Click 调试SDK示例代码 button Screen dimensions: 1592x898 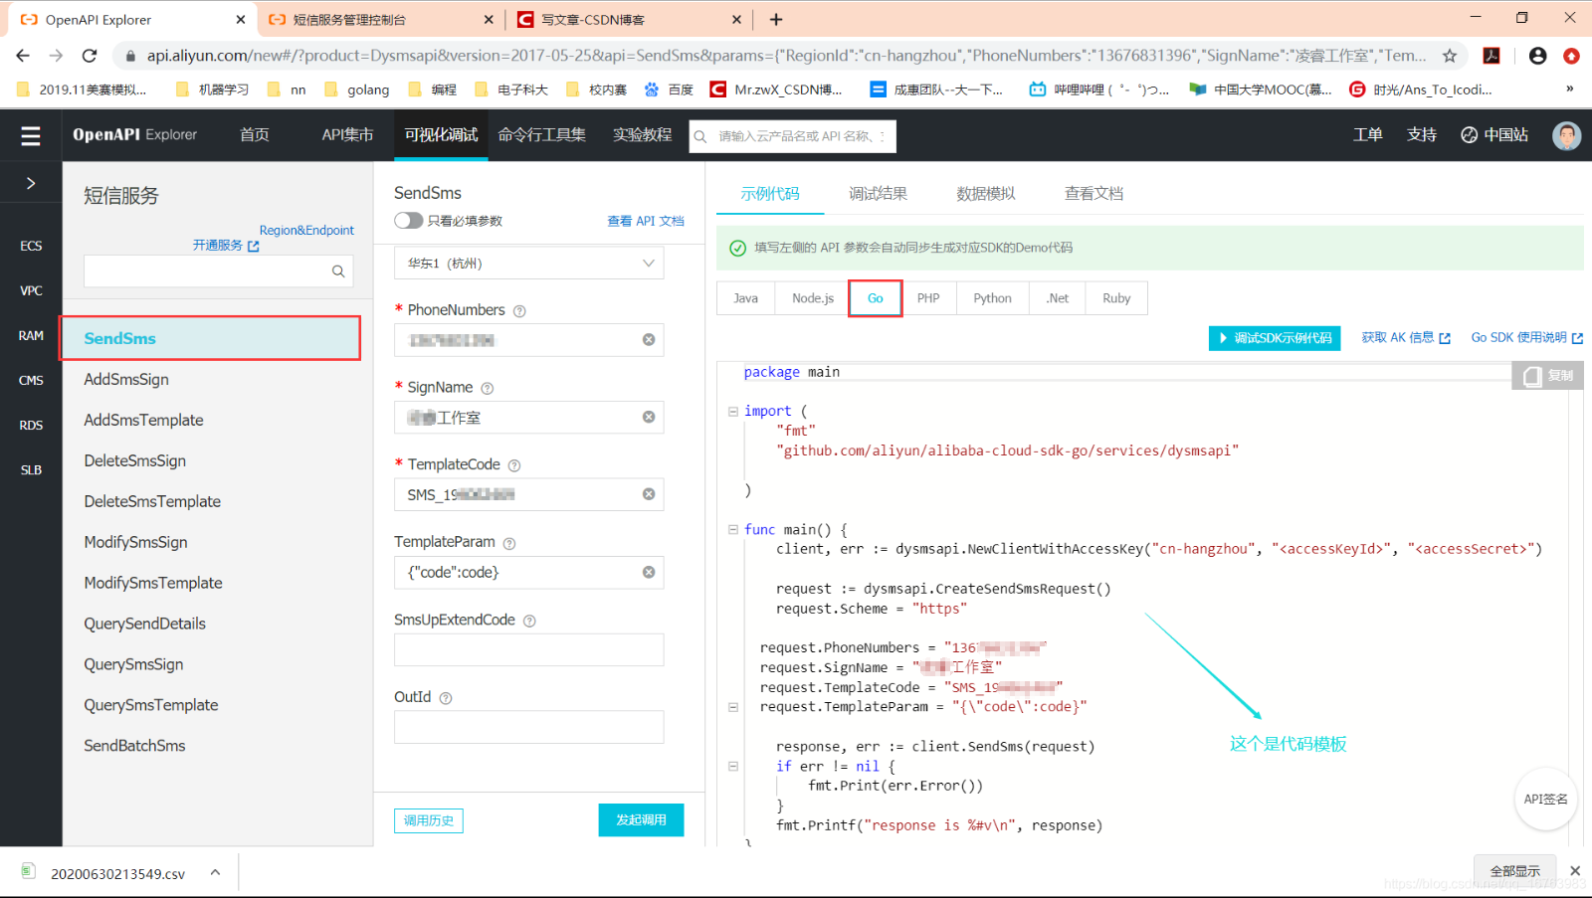(1275, 338)
